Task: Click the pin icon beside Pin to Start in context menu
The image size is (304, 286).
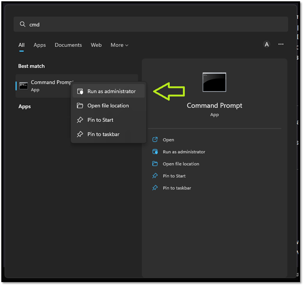Action: (80, 120)
